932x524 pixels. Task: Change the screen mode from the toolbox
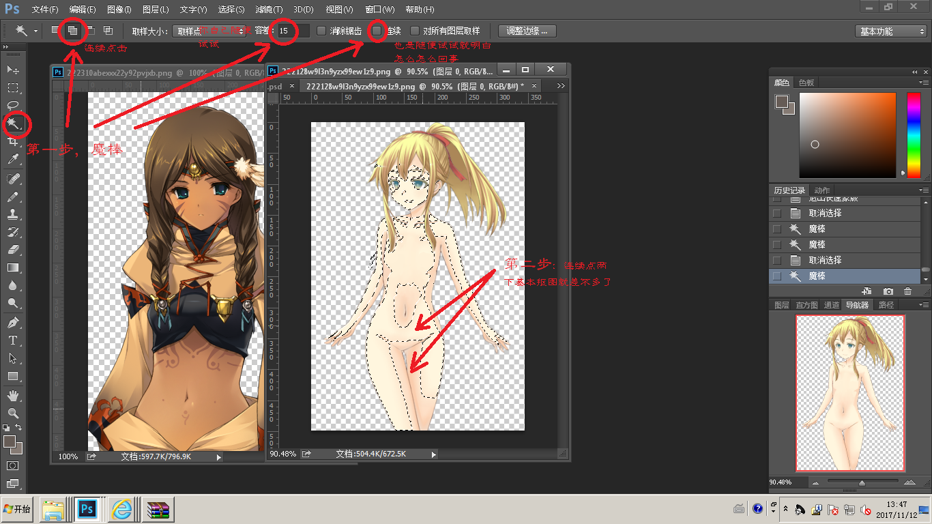[x=13, y=484]
